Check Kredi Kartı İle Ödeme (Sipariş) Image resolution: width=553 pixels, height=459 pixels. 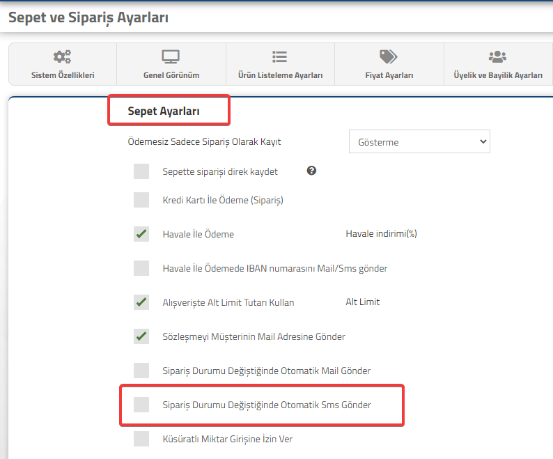tap(141, 200)
